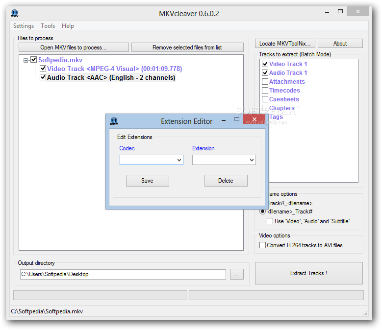Enable Timecodes extraction checkbox

click(265, 91)
